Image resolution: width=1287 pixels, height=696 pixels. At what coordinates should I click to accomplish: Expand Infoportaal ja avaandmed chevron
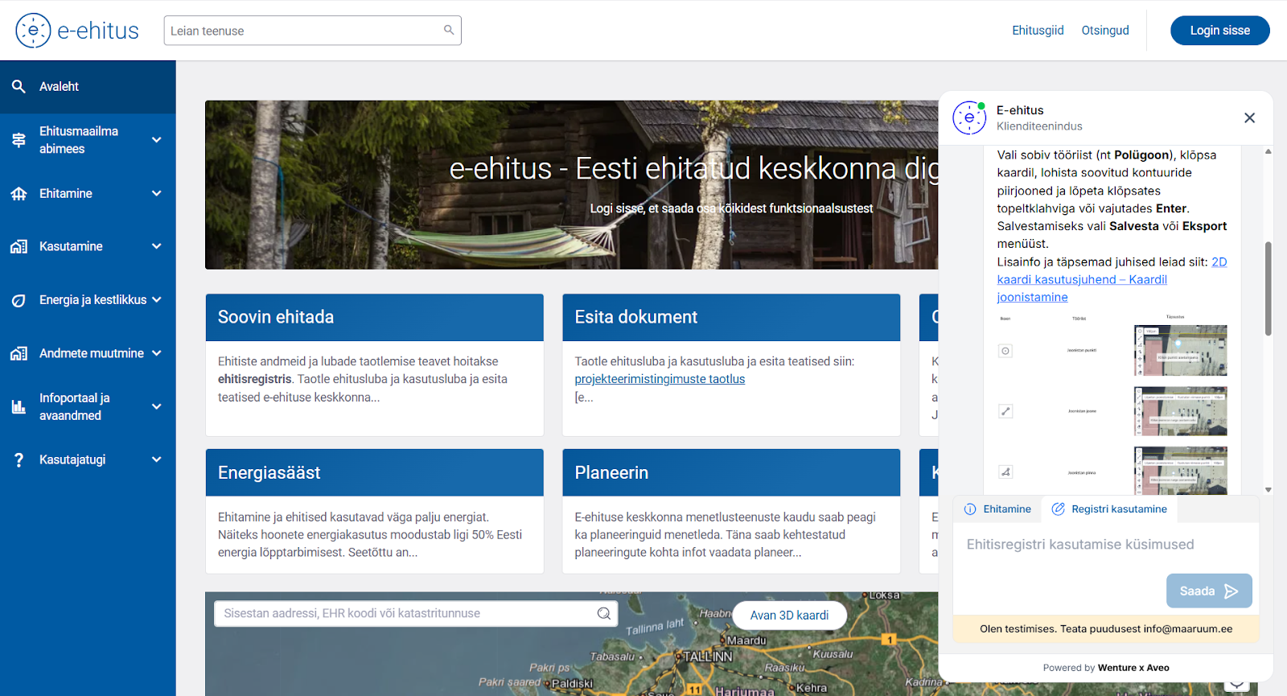157,406
